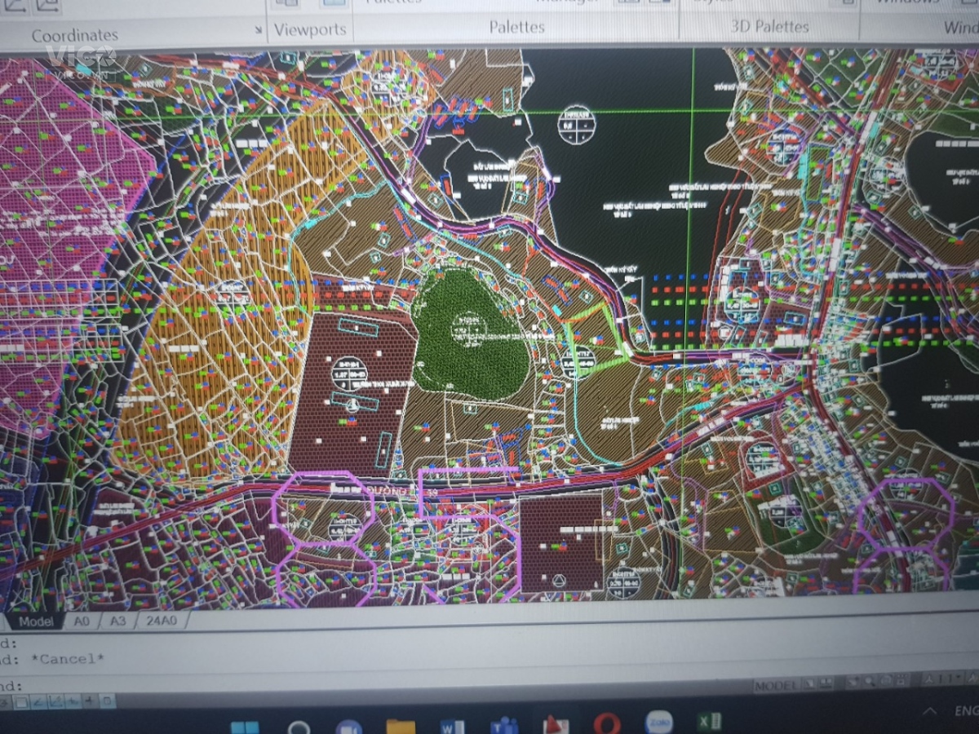Click the circular label inside the dark-red block

tap(349, 374)
